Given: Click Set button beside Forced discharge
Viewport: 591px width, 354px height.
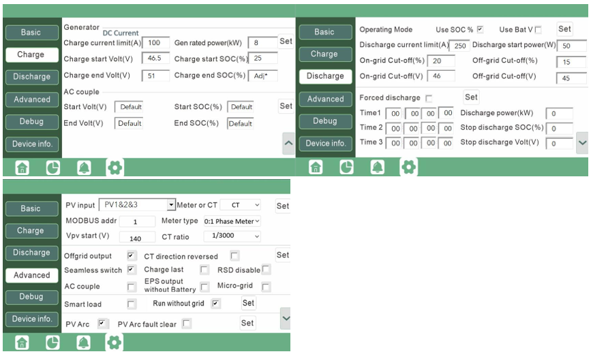Looking at the screenshot, I should click(x=471, y=97).
